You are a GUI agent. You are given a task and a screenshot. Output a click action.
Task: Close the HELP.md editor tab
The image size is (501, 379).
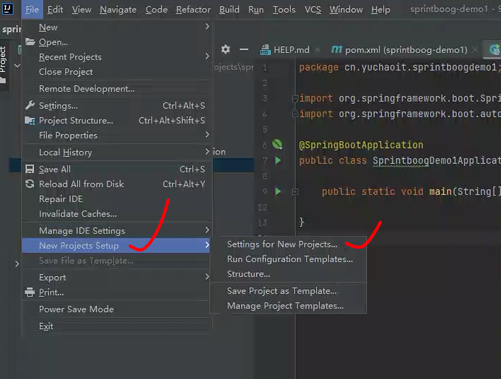point(317,50)
